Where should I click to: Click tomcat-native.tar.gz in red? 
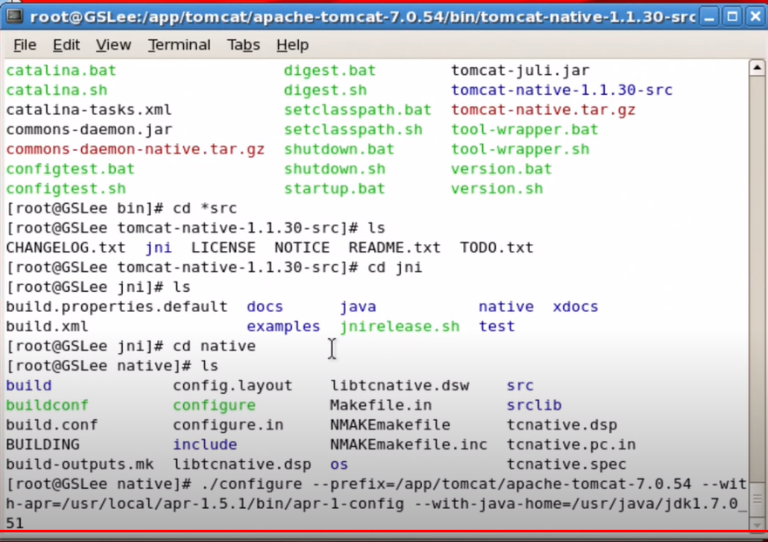pyautogui.click(x=543, y=110)
